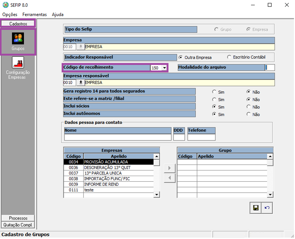
Task: Click the Telefone input field
Action: point(201,137)
